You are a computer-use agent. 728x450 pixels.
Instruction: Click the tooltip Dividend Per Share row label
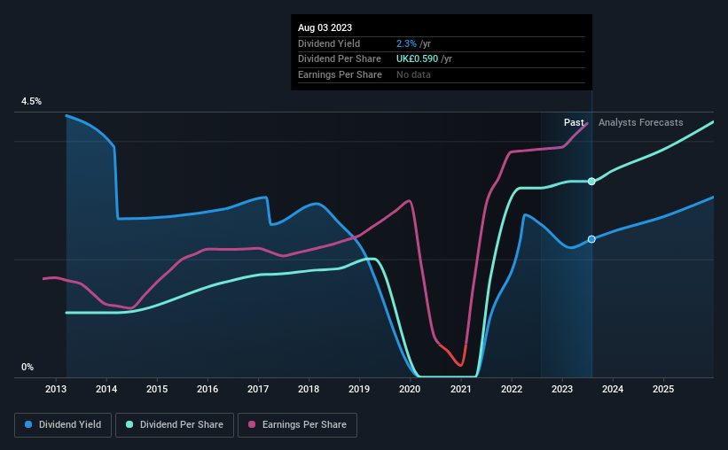point(340,59)
